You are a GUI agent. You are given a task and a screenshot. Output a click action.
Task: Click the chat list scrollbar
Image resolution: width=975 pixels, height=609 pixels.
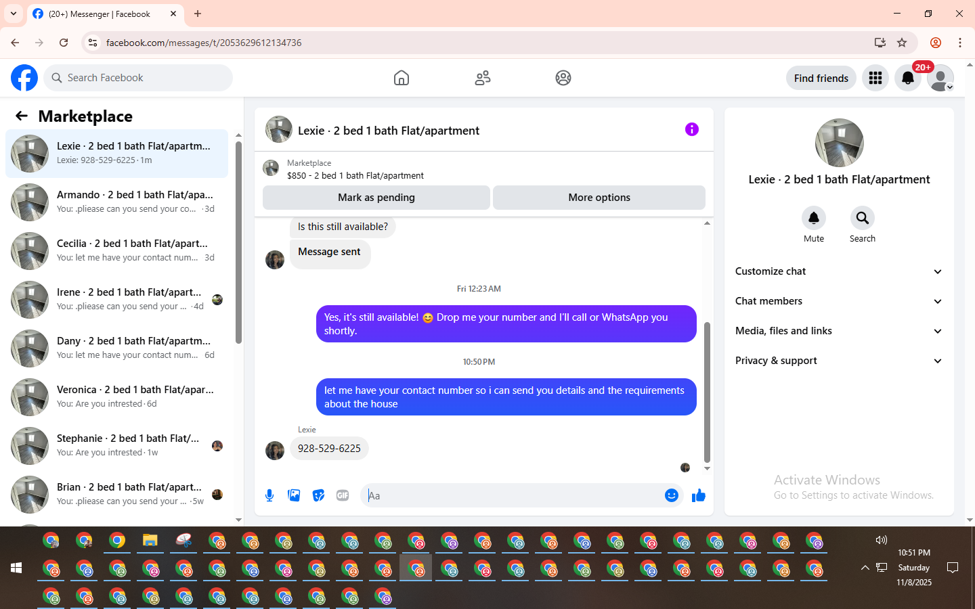tap(238, 242)
